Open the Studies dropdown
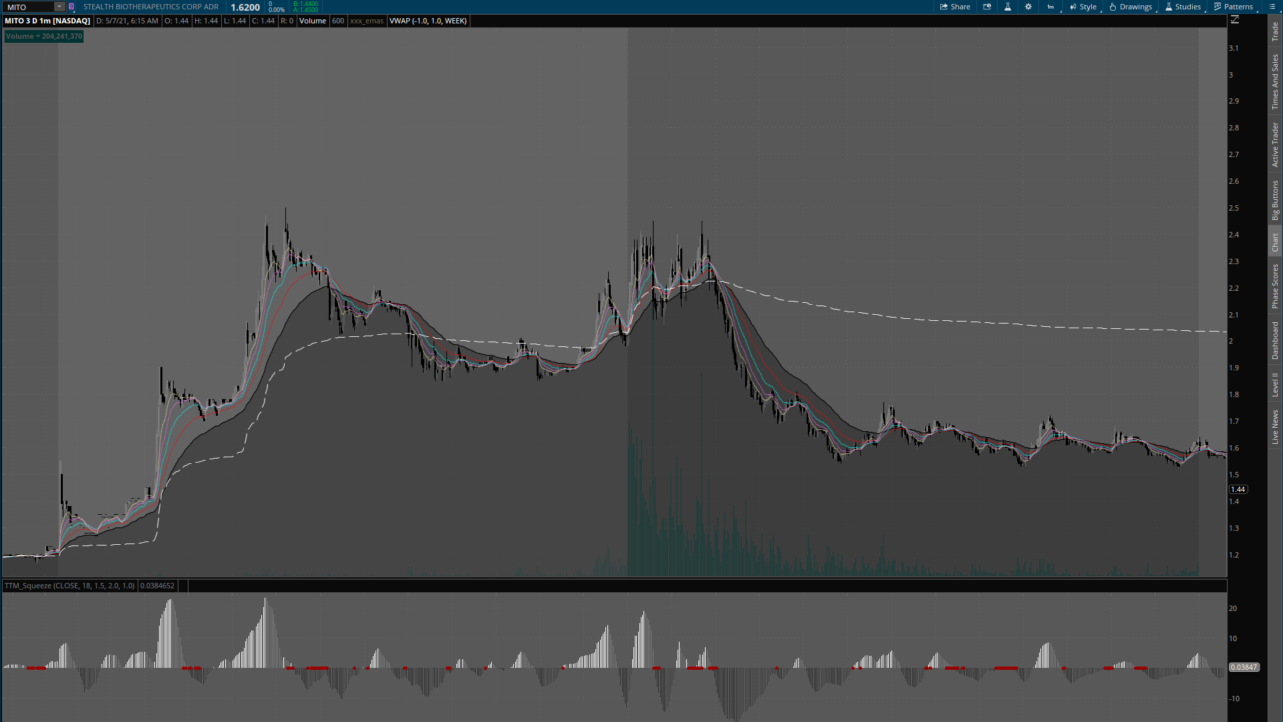1283x722 pixels. pyautogui.click(x=1183, y=7)
